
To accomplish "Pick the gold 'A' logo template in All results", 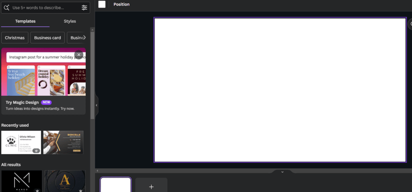I will (x=65, y=181).
